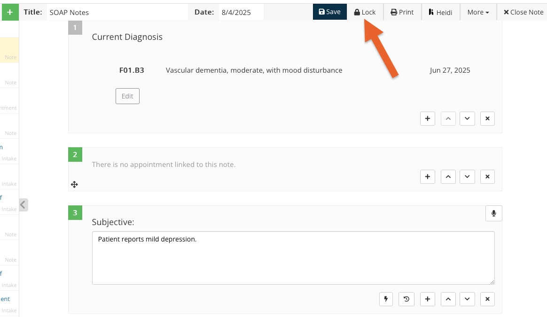Screen dimensions: 547x317
Task: Remove the Subjective section
Action: (x=487, y=299)
